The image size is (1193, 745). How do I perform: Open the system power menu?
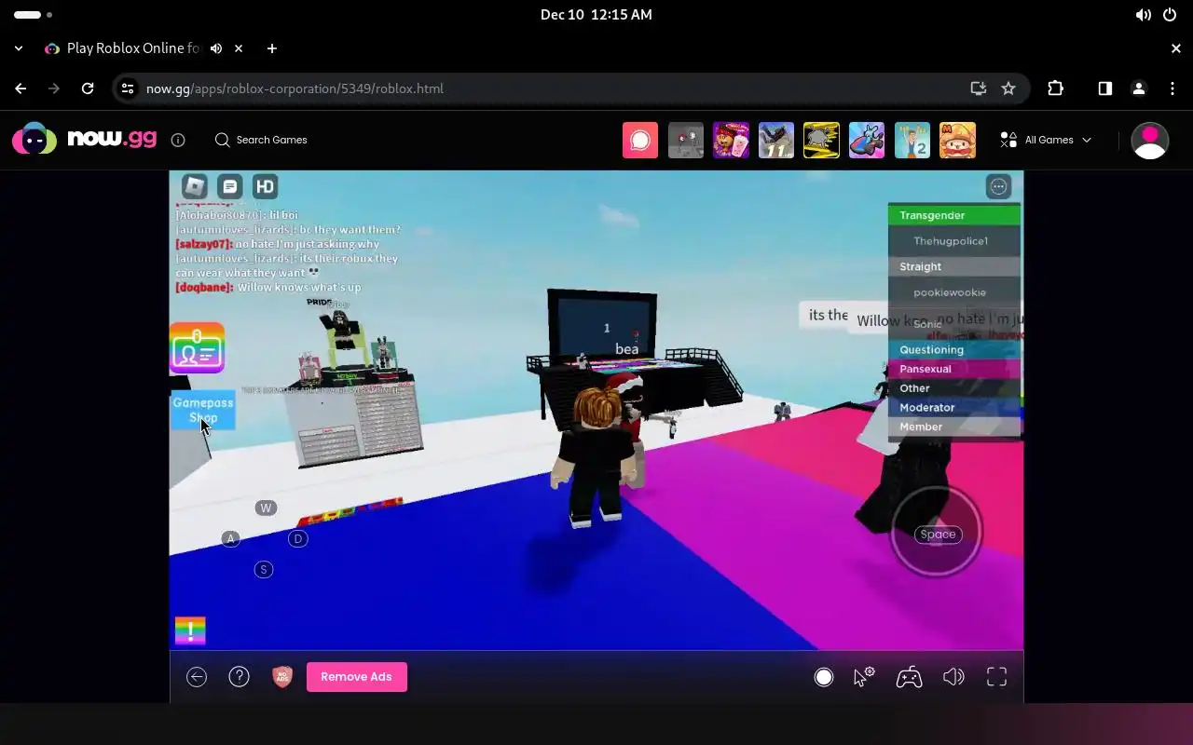tap(1170, 15)
